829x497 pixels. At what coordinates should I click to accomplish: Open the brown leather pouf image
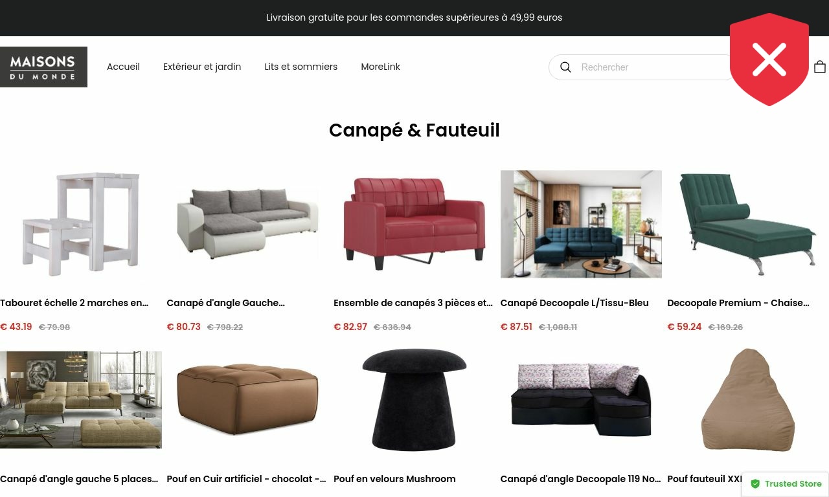coord(247,399)
